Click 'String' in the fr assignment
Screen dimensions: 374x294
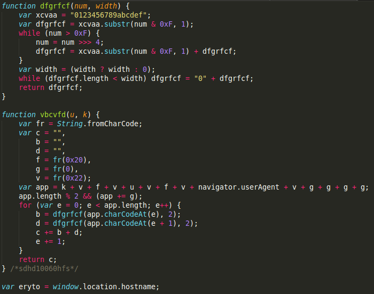point(69,124)
